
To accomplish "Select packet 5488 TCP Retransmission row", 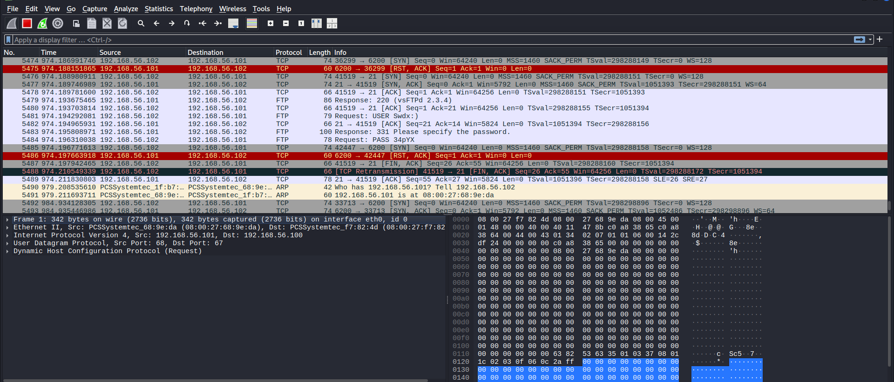I will pos(445,172).
